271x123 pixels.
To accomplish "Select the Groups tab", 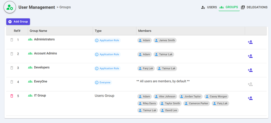I will coord(229,7).
